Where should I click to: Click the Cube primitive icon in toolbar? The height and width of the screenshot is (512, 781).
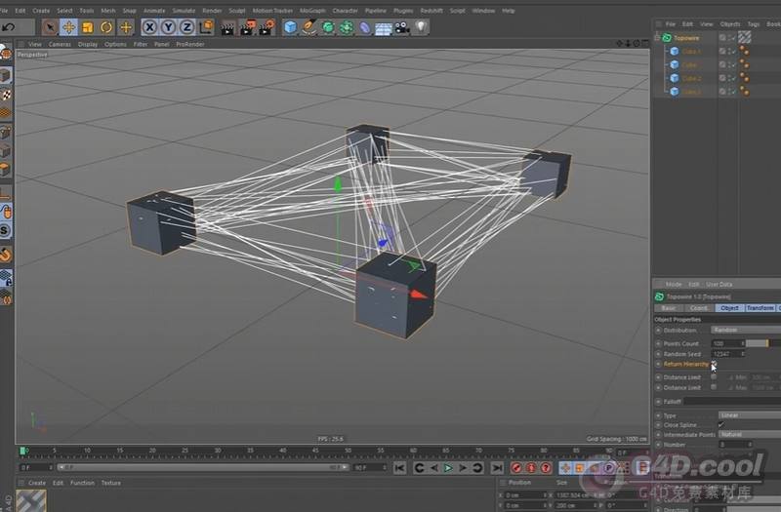290,27
